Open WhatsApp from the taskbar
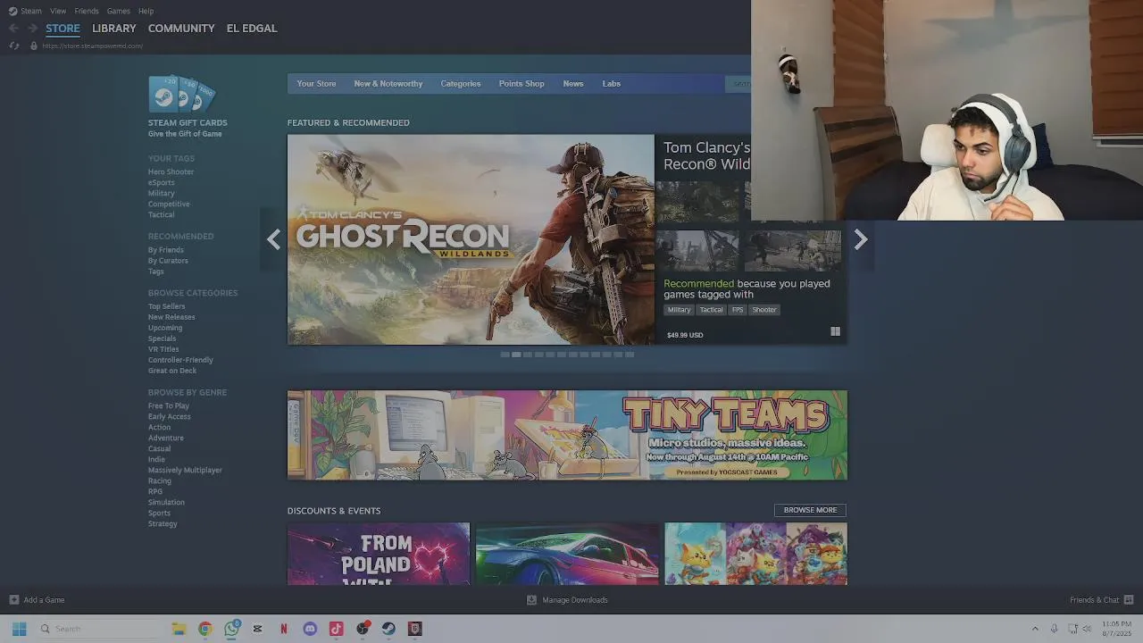 tap(231, 629)
